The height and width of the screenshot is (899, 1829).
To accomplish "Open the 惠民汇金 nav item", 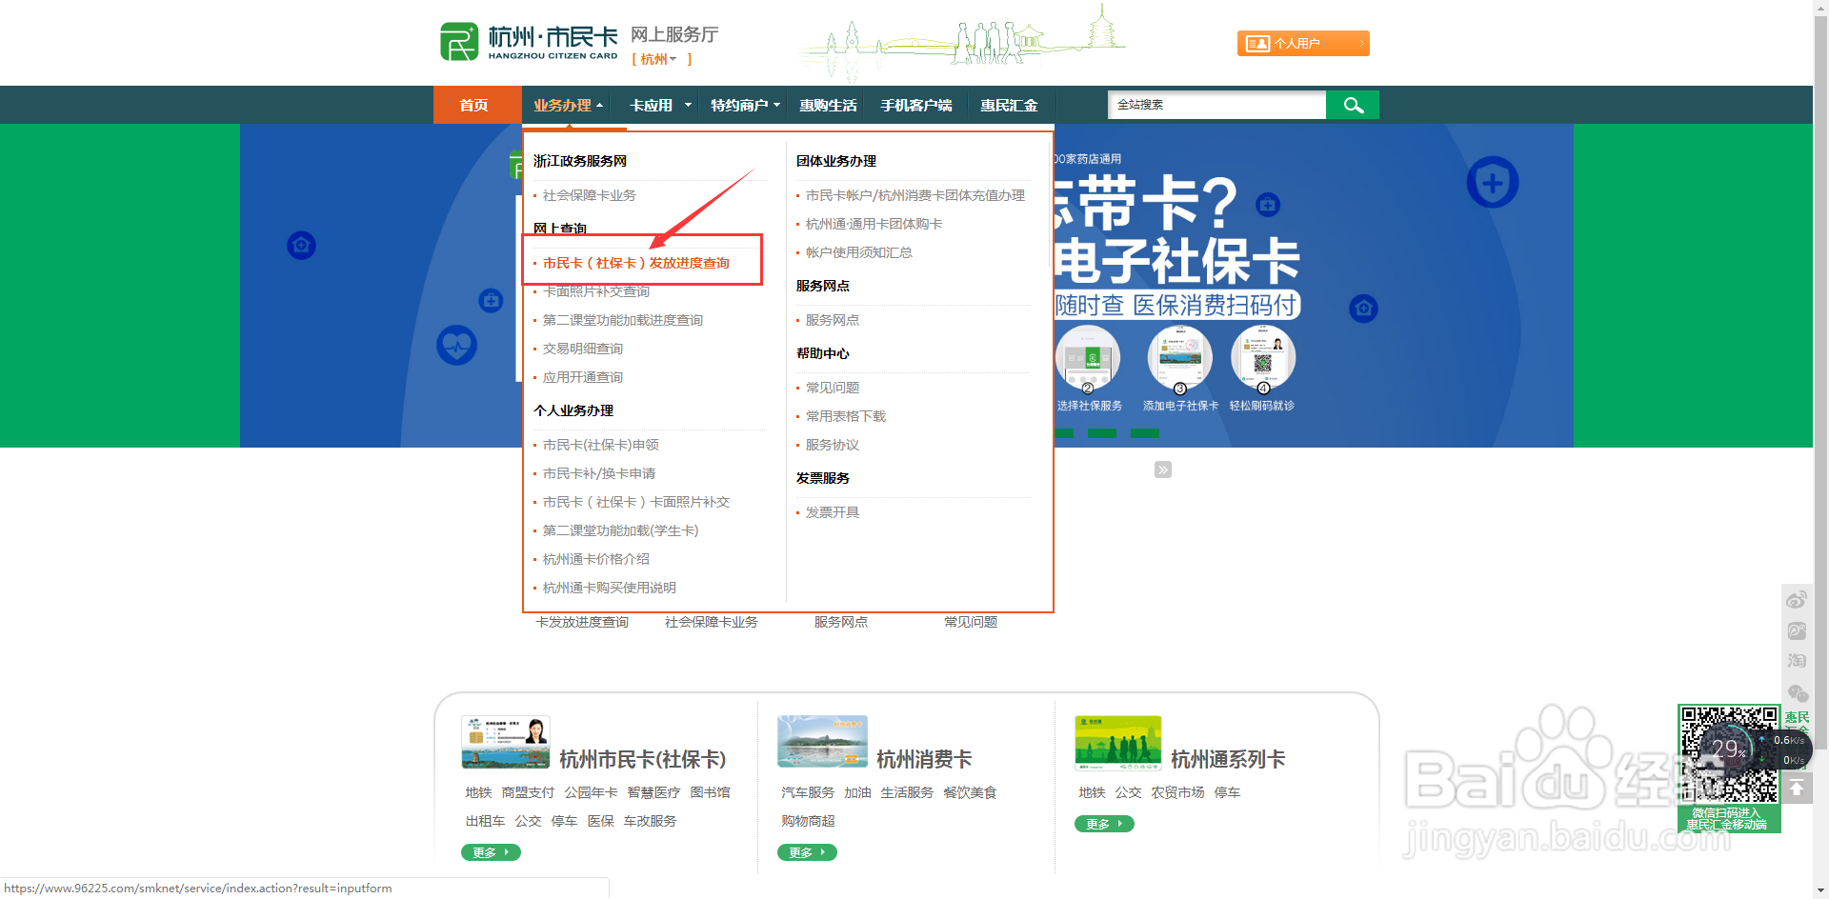I will tap(1009, 105).
